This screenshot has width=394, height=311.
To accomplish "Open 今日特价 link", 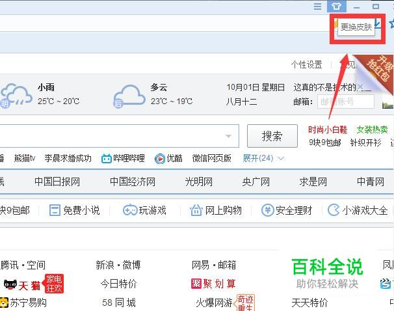I will [118, 284].
